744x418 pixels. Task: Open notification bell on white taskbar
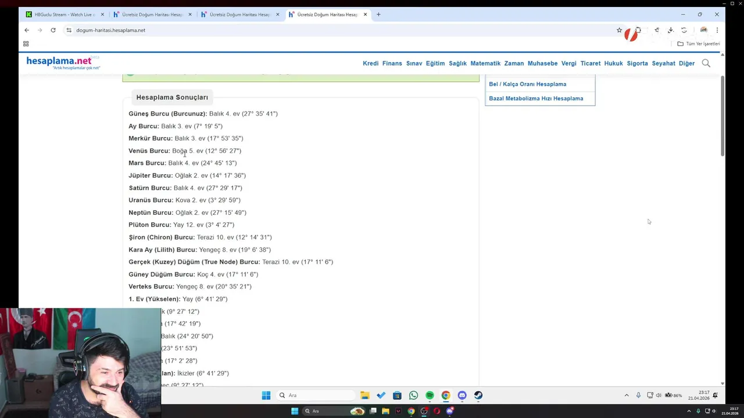pos(716,395)
